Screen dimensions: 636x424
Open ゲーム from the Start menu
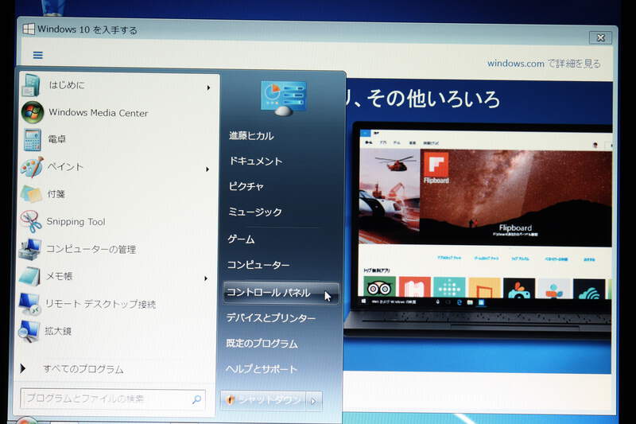[241, 239]
